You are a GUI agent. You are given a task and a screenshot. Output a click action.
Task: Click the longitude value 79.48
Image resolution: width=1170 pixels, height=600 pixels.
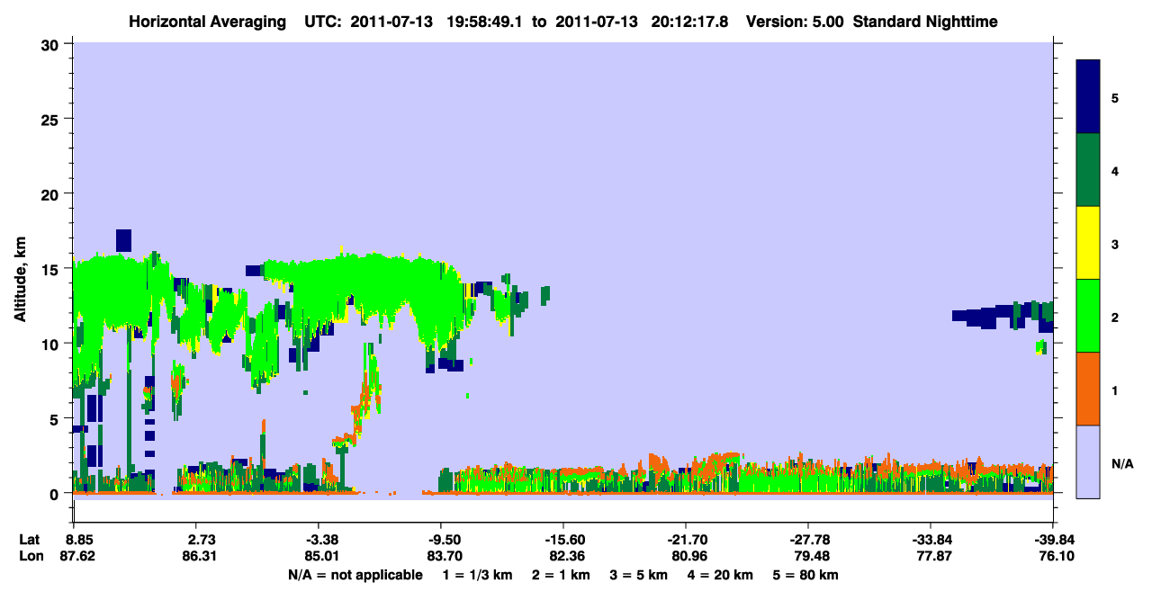[811, 557]
